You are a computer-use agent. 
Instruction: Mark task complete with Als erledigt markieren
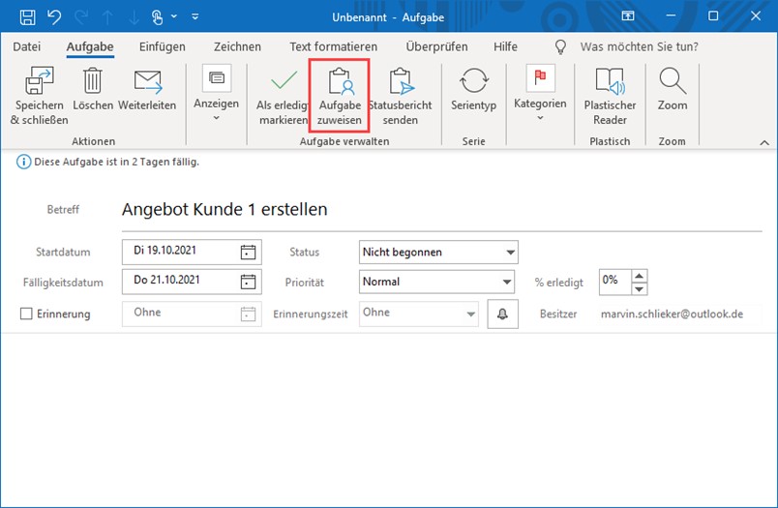click(283, 97)
